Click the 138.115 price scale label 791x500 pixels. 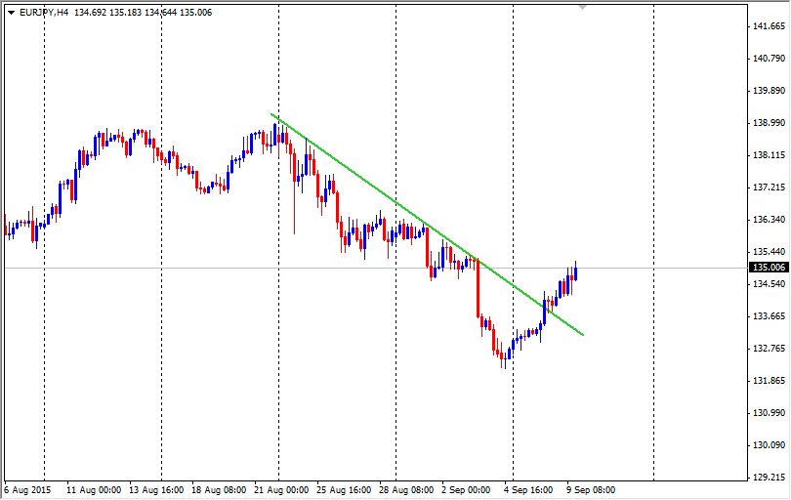769,155
